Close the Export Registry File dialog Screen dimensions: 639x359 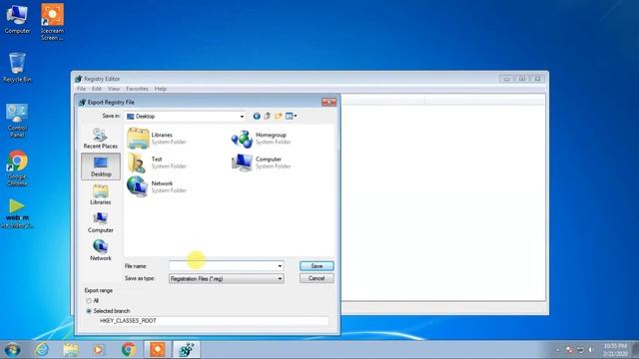[x=328, y=102]
